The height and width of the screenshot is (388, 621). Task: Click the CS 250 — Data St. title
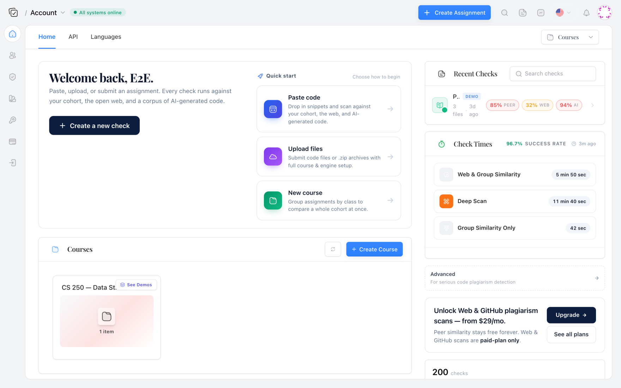coord(89,287)
